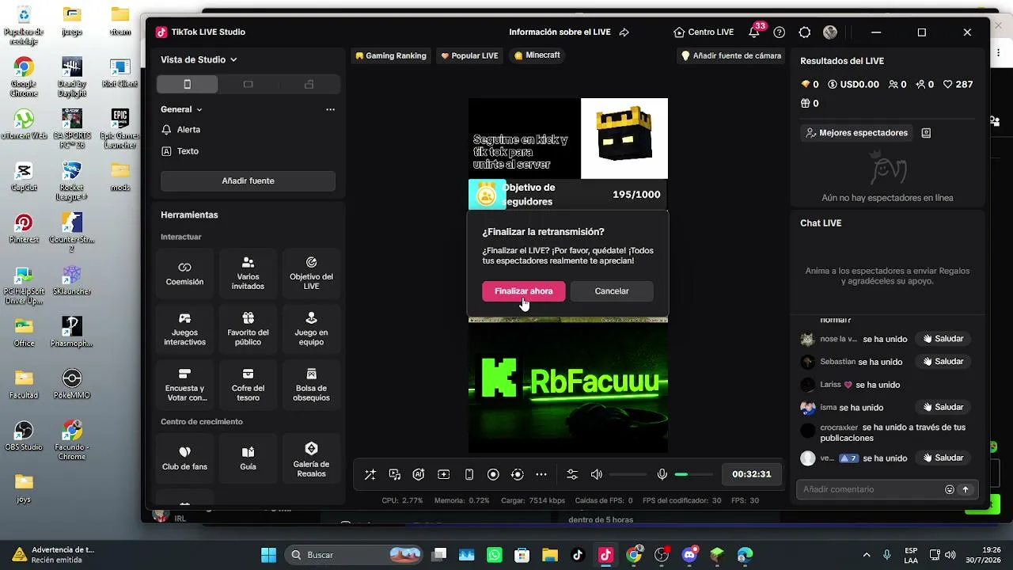Greet nose la v... with Saludar
This screenshot has width=1013, height=570.
pyautogui.click(x=943, y=339)
